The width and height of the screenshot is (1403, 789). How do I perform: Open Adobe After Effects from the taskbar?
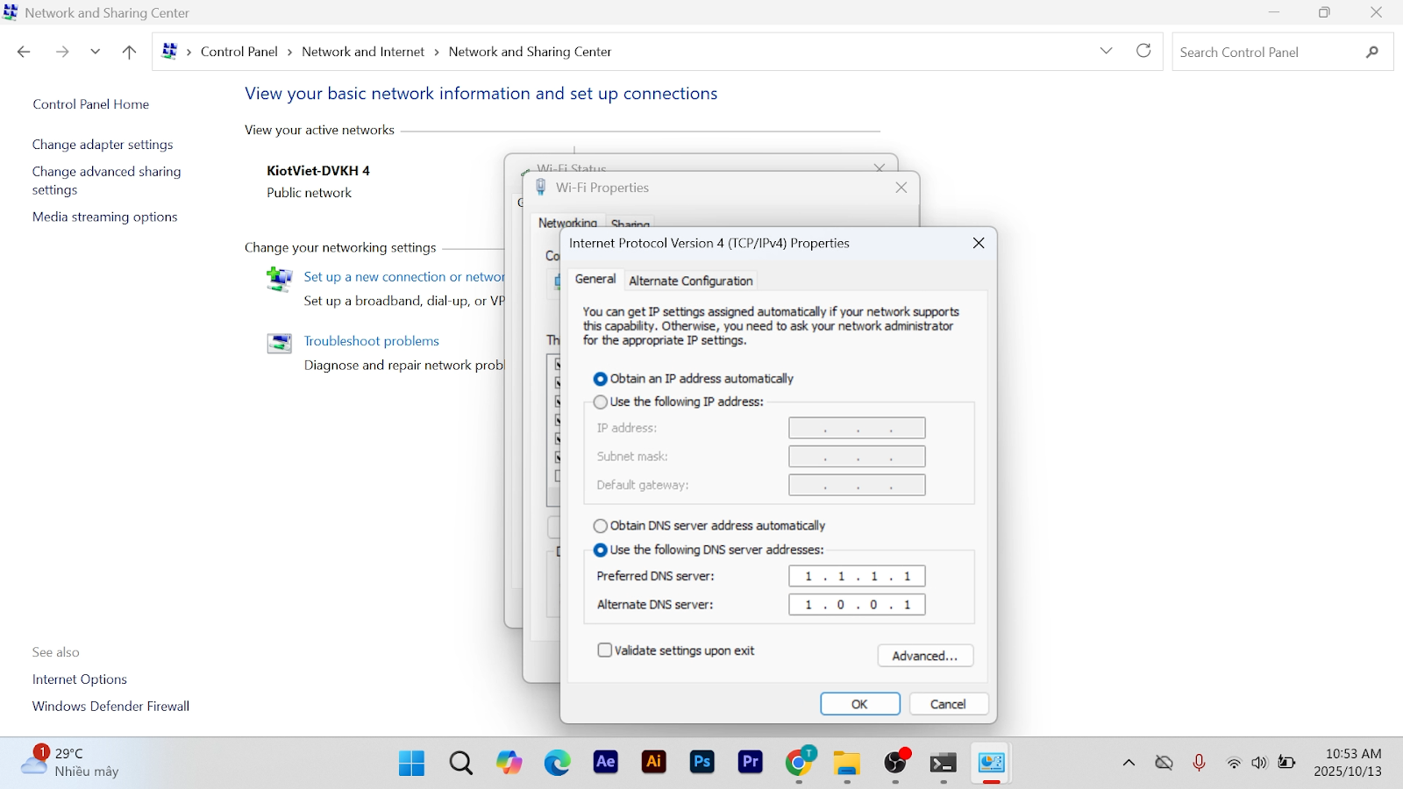(x=605, y=762)
